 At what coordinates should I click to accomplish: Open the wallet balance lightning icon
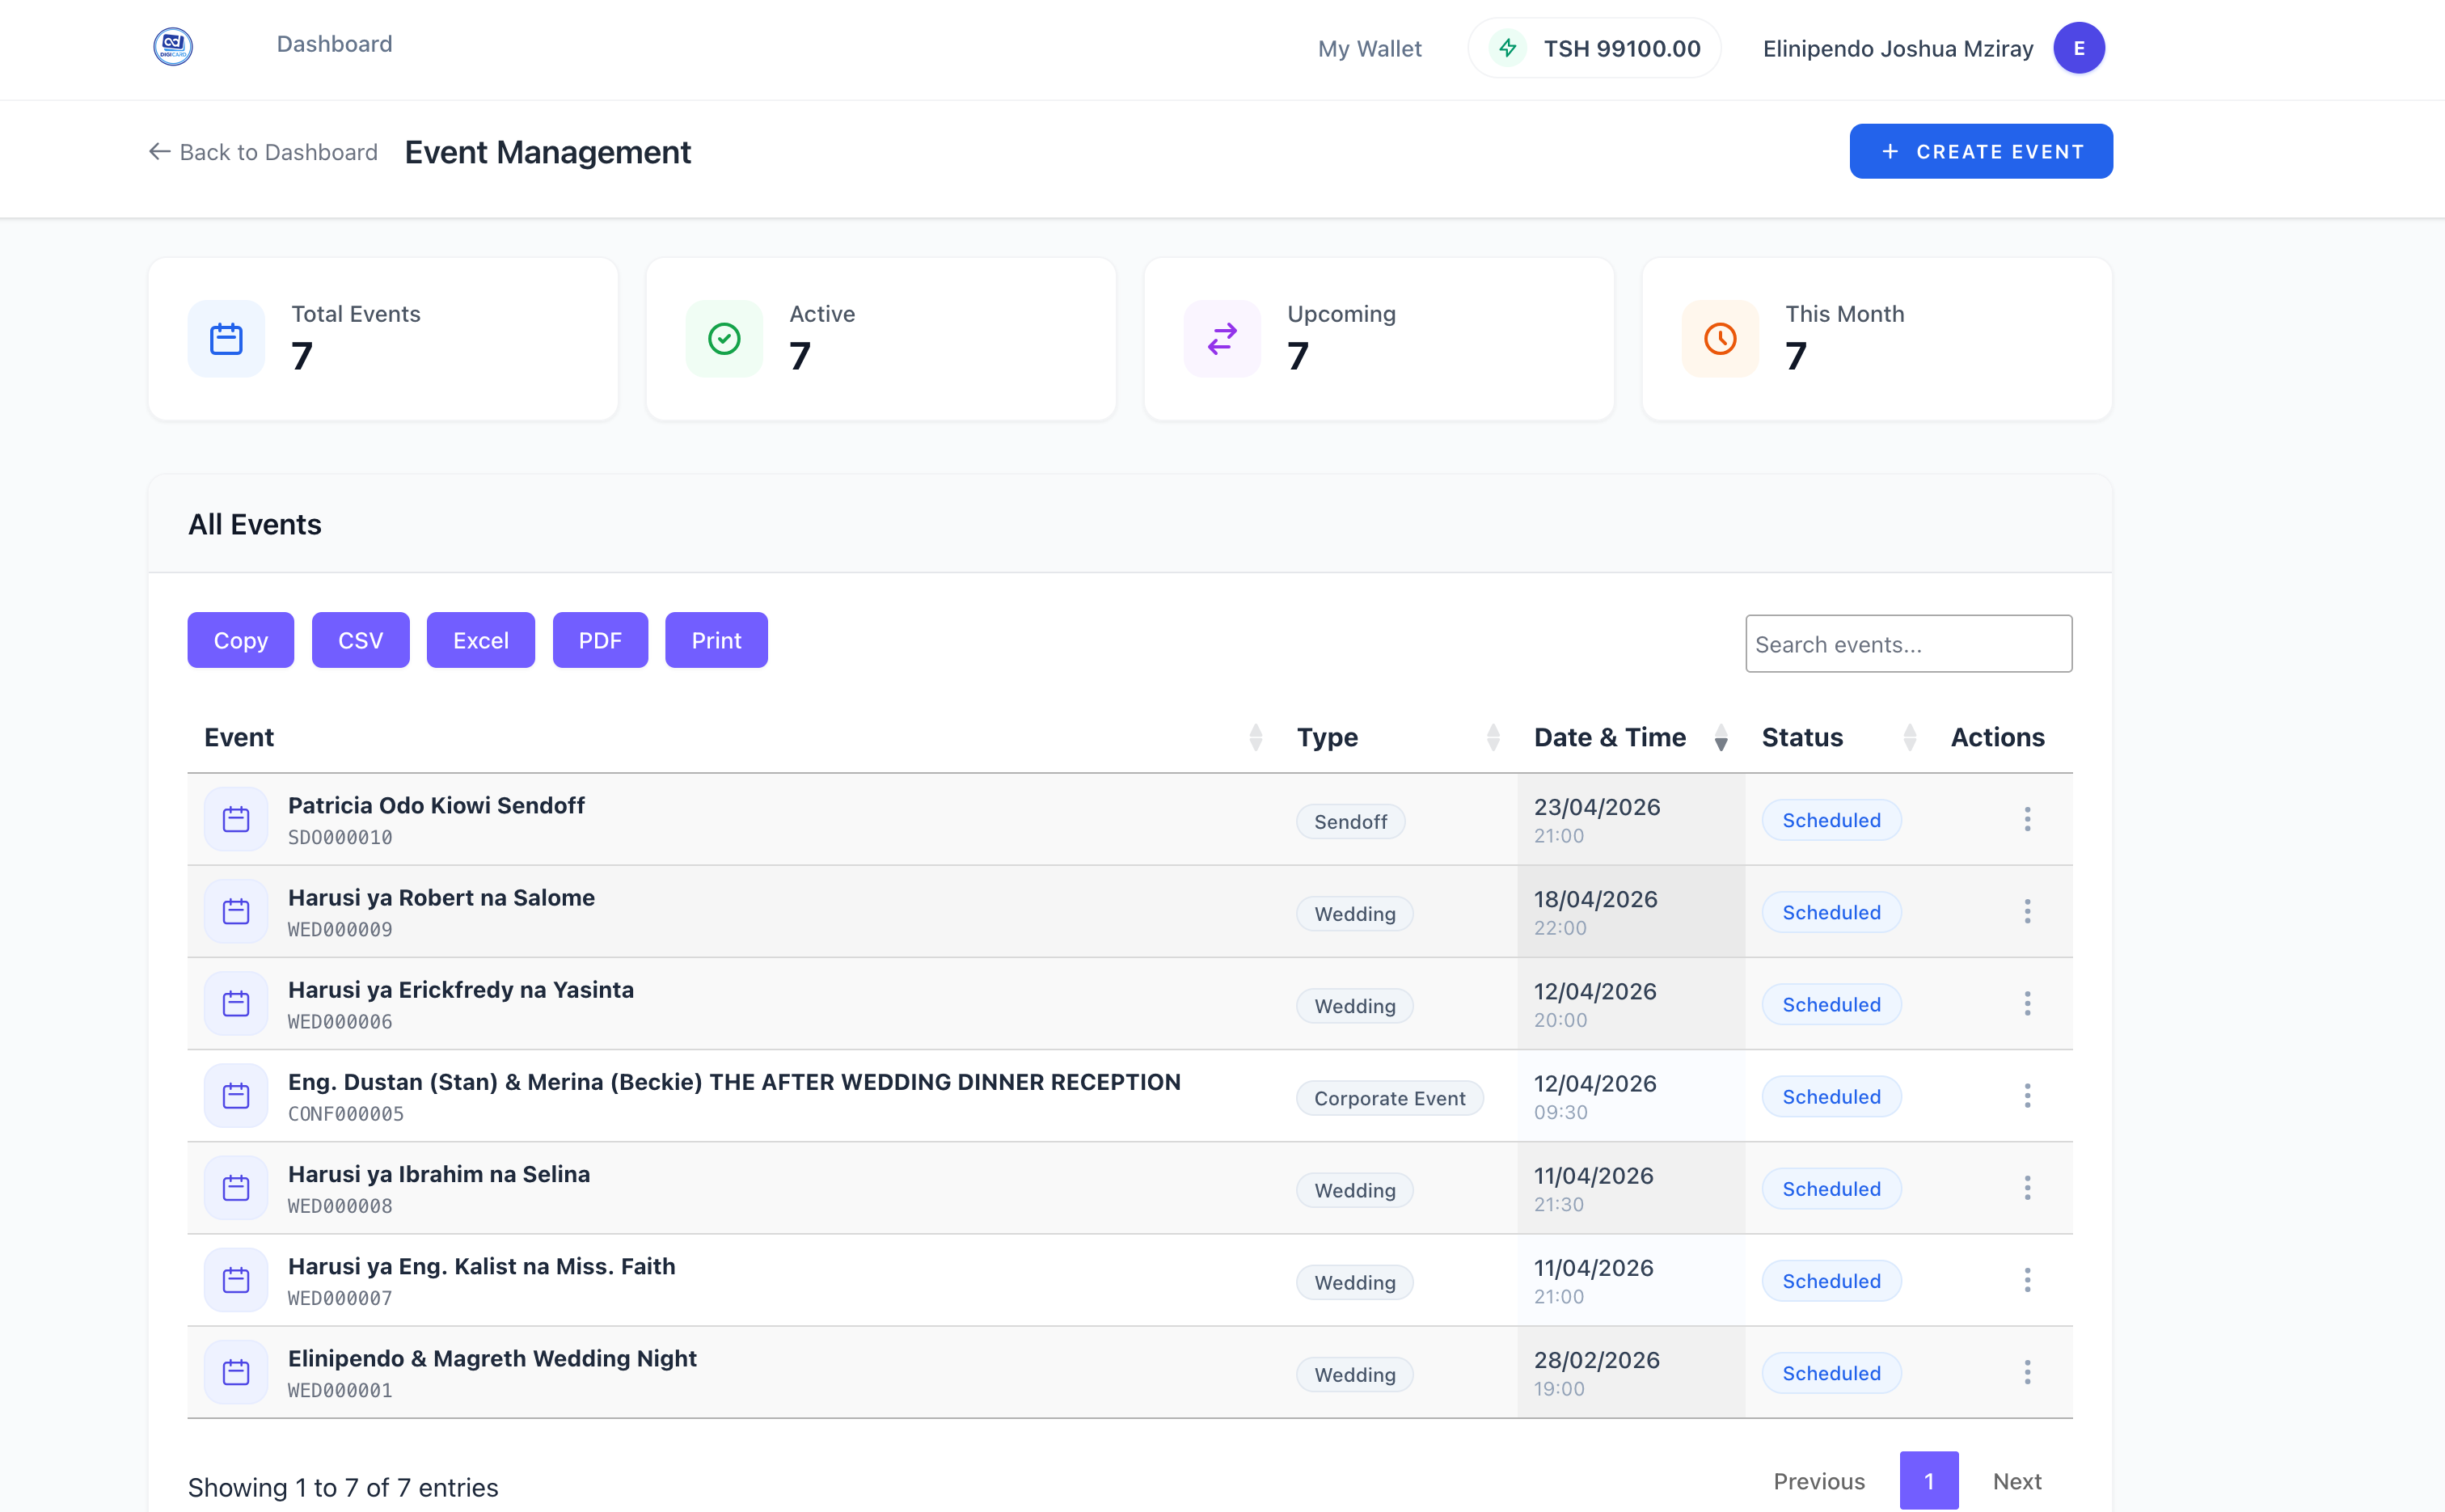(1507, 48)
